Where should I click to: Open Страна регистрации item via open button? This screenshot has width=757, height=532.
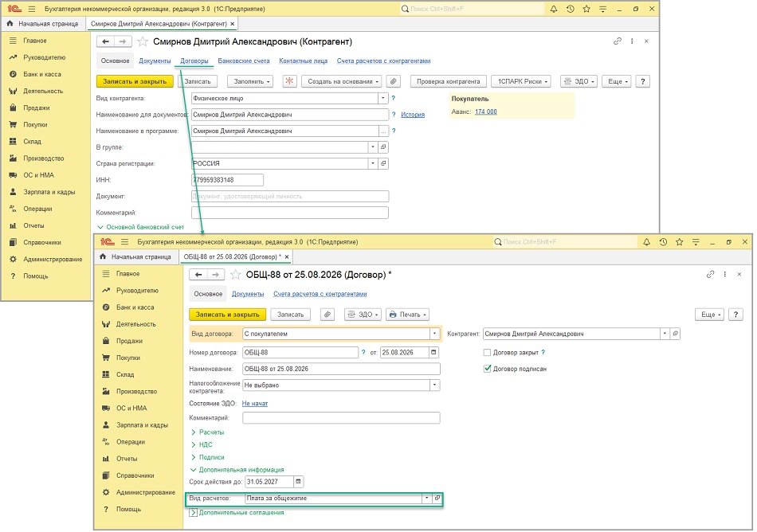point(383,163)
